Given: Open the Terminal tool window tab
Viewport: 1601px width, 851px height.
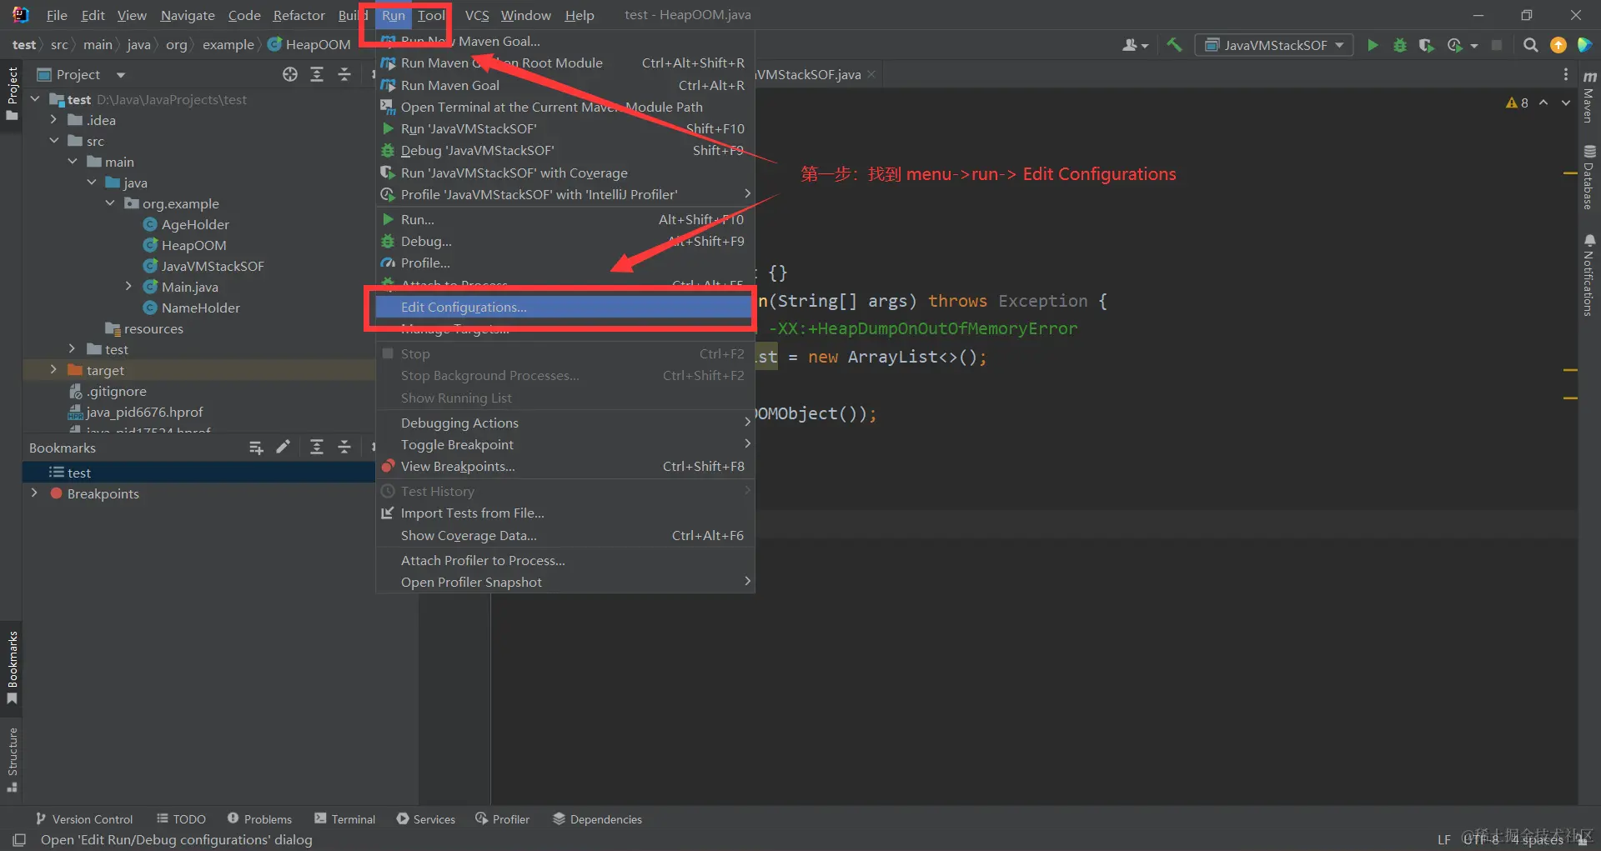Looking at the screenshot, I should coord(345,819).
